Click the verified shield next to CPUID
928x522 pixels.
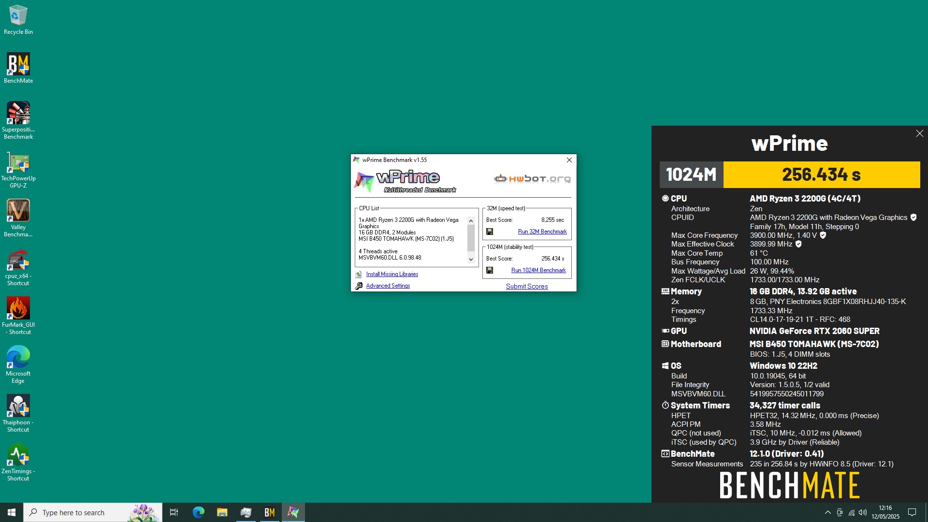[x=913, y=217]
